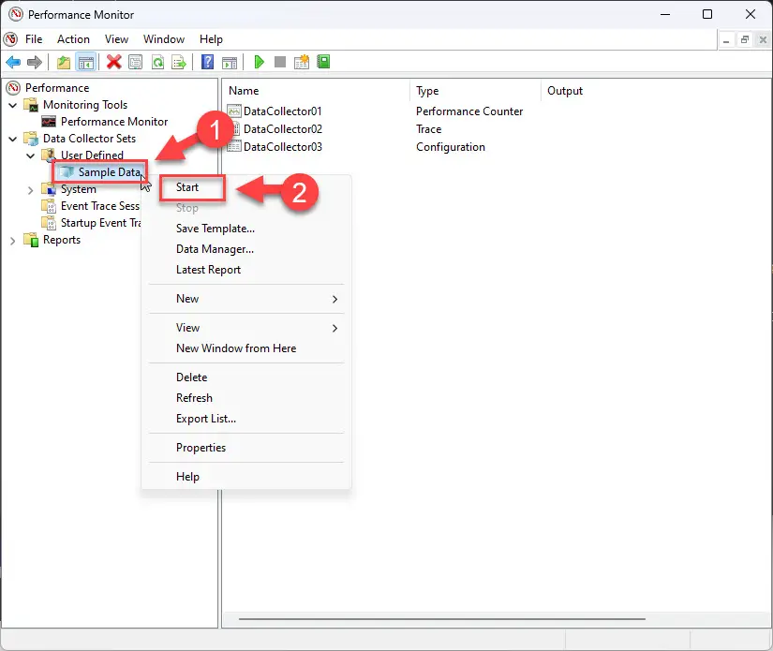773x651 pixels.
Task: Select the Sample Data tree item
Action: [109, 172]
